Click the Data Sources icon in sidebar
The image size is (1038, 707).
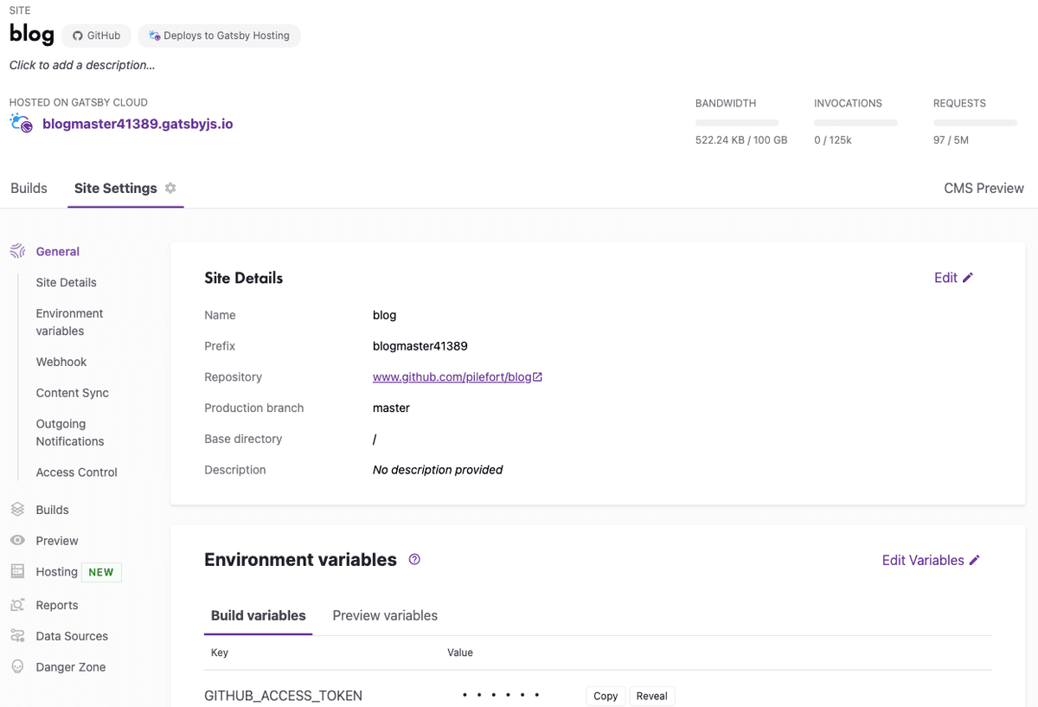click(x=17, y=636)
